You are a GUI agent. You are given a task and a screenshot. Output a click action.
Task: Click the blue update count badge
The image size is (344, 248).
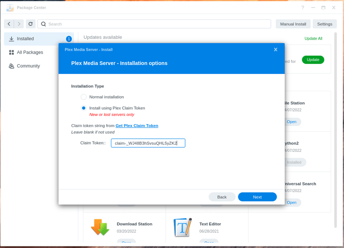pos(69,39)
